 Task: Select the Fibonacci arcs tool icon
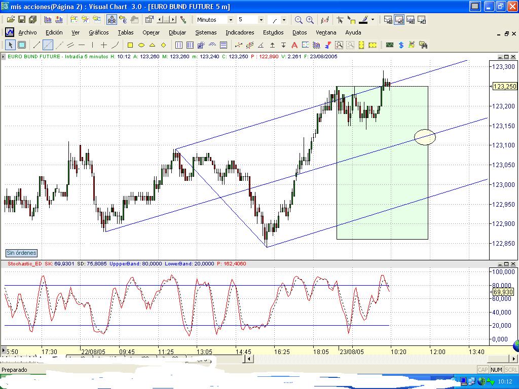click(212, 45)
